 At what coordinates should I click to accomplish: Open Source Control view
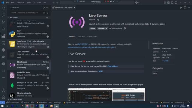tap(3, 22)
